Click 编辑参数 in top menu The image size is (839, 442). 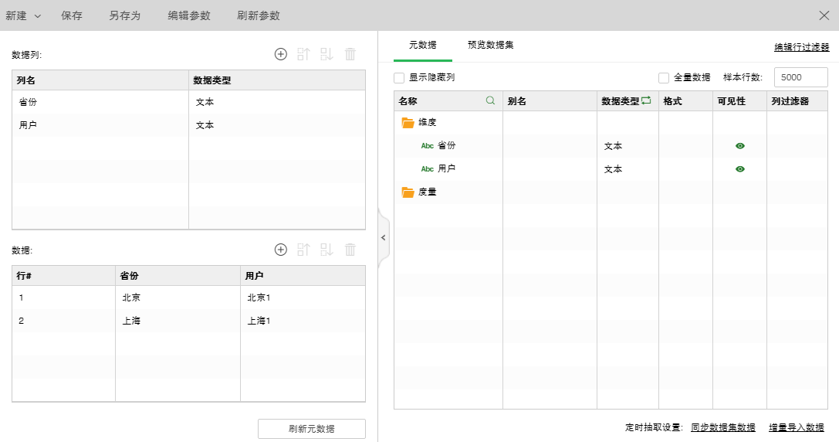(x=189, y=15)
